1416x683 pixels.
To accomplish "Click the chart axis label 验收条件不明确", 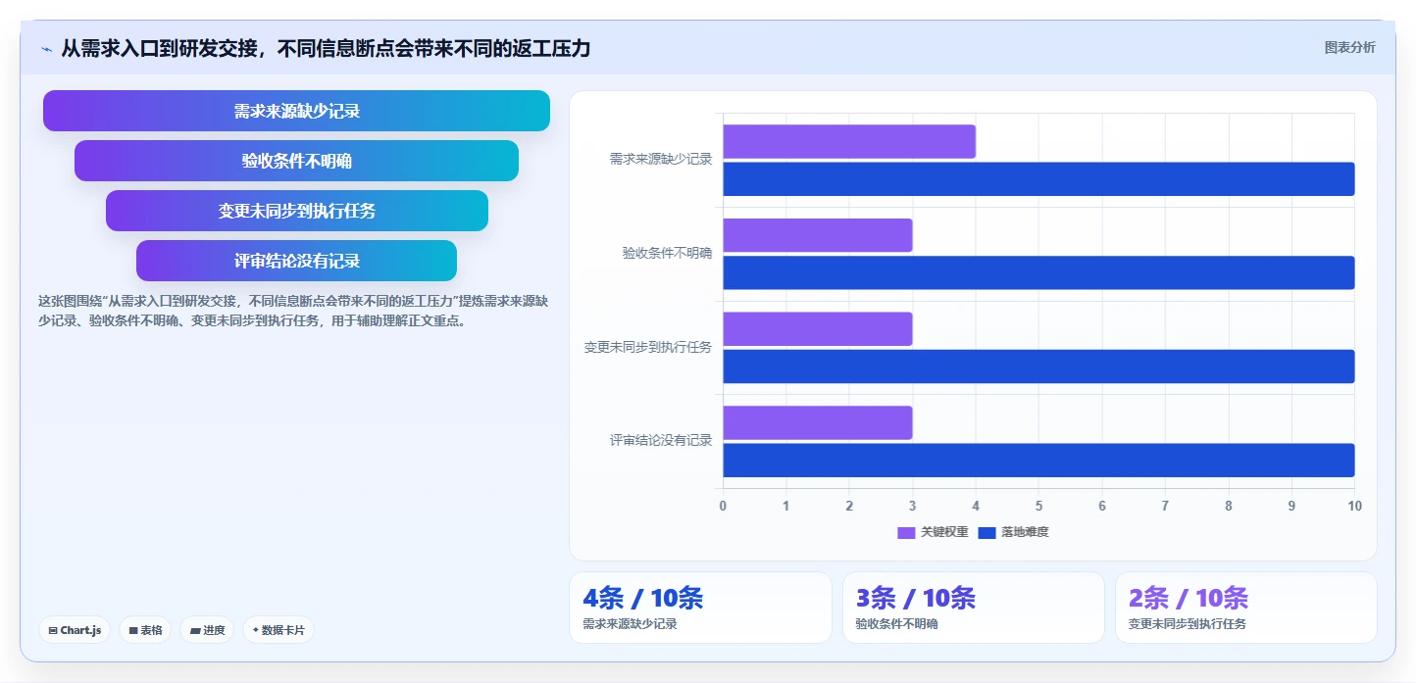I will (667, 253).
